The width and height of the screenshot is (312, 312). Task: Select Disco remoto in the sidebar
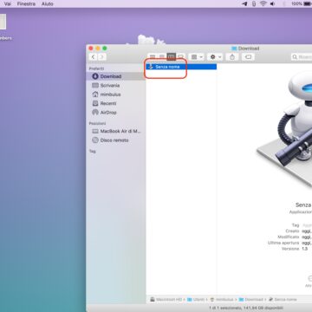(x=116, y=140)
